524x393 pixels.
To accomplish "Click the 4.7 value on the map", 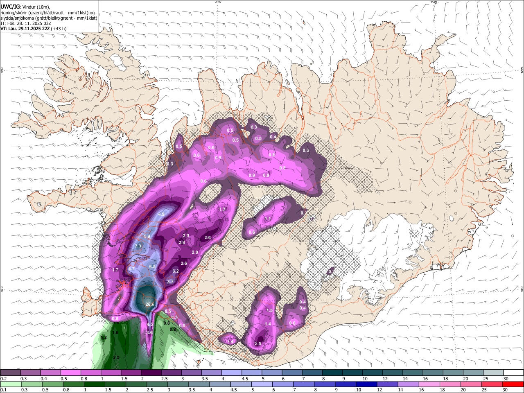I will click(x=131, y=268).
